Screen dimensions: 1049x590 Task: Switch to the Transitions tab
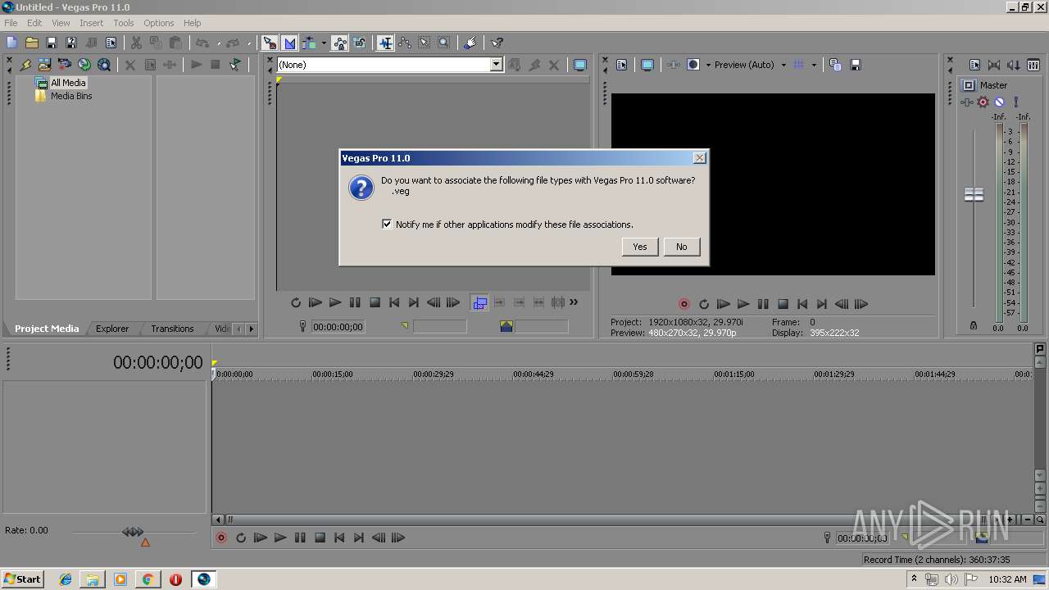click(x=172, y=329)
